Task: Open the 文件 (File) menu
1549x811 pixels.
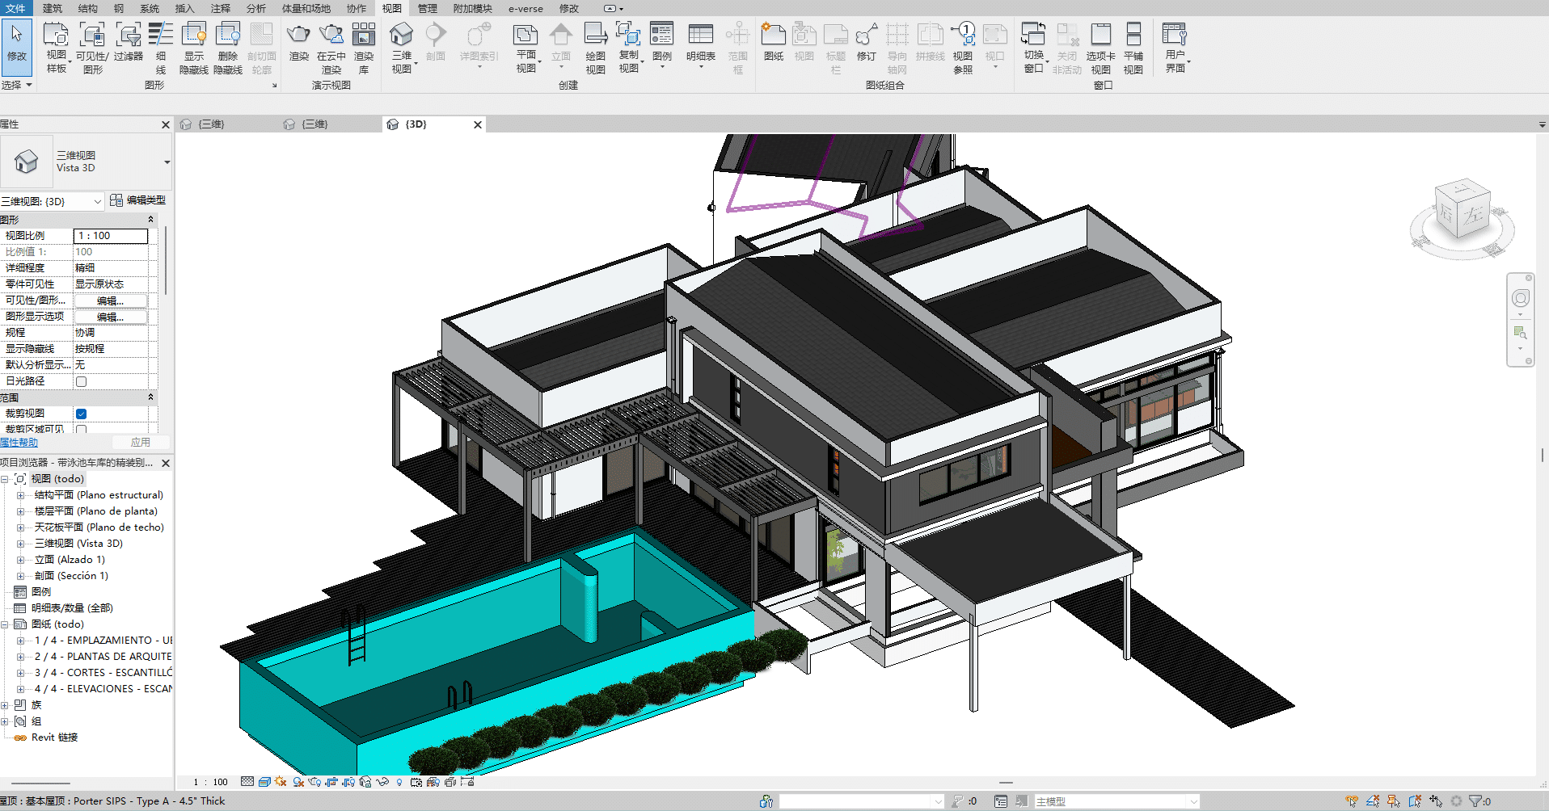Action: [15, 9]
